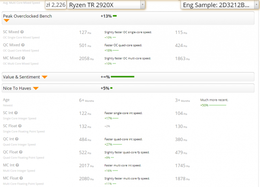Click the +13% overclocked bench bar
This screenshot has width=260, height=187.
coord(115,16)
